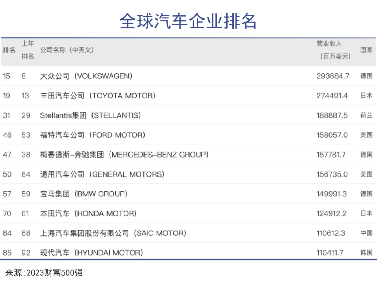Click the title 全球汽车企业排名
This screenshot has width=377, height=285.
pos(188,22)
